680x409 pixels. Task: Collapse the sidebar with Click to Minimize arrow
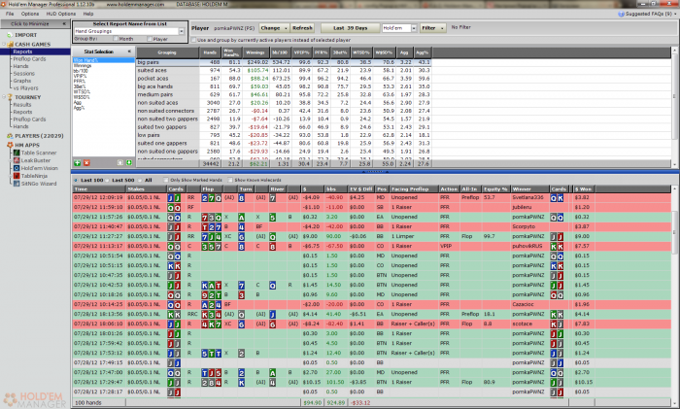(x=64, y=24)
